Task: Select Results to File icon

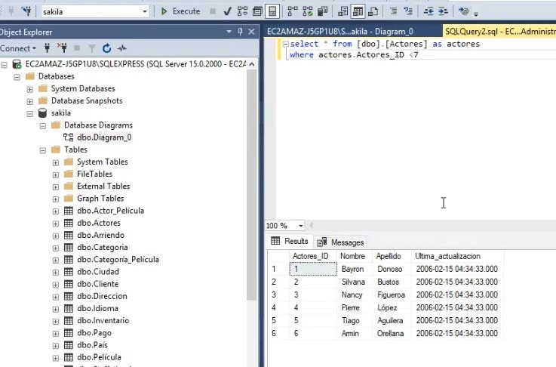Action: point(373,11)
